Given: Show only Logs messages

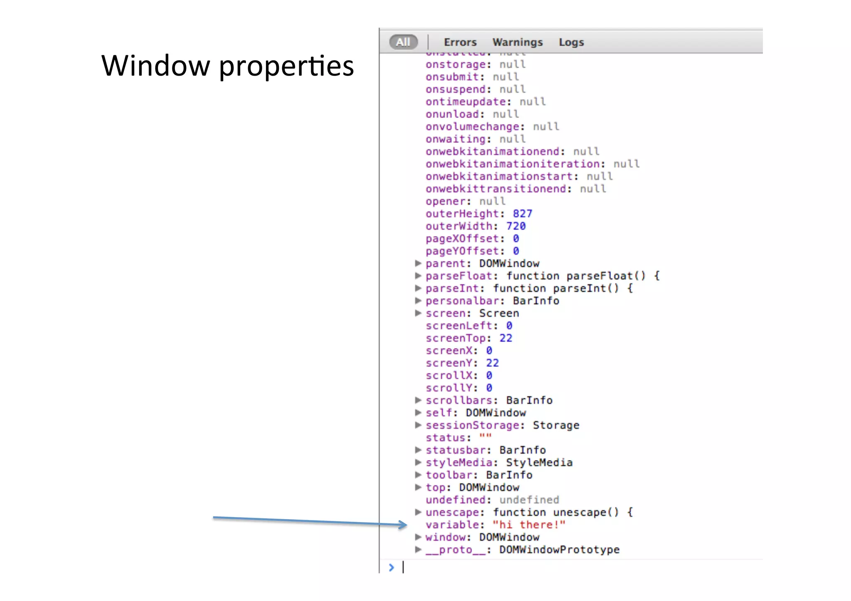Looking at the screenshot, I should 571,42.
